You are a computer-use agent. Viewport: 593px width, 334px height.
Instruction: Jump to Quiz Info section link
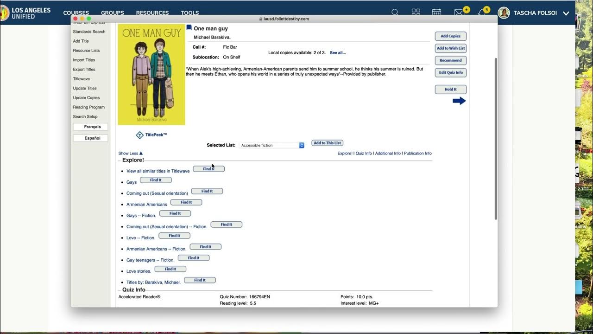pos(364,154)
